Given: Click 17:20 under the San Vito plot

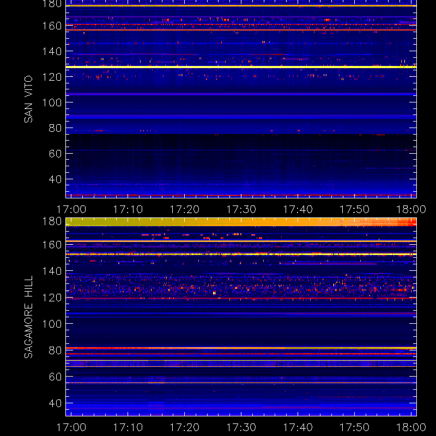Looking at the screenshot, I should point(185,209).
